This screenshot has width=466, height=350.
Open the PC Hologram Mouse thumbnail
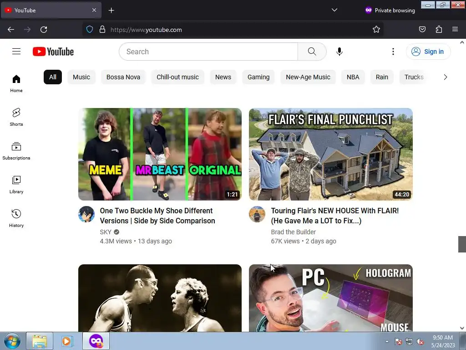pyautogui.click(x=331, y=298)
